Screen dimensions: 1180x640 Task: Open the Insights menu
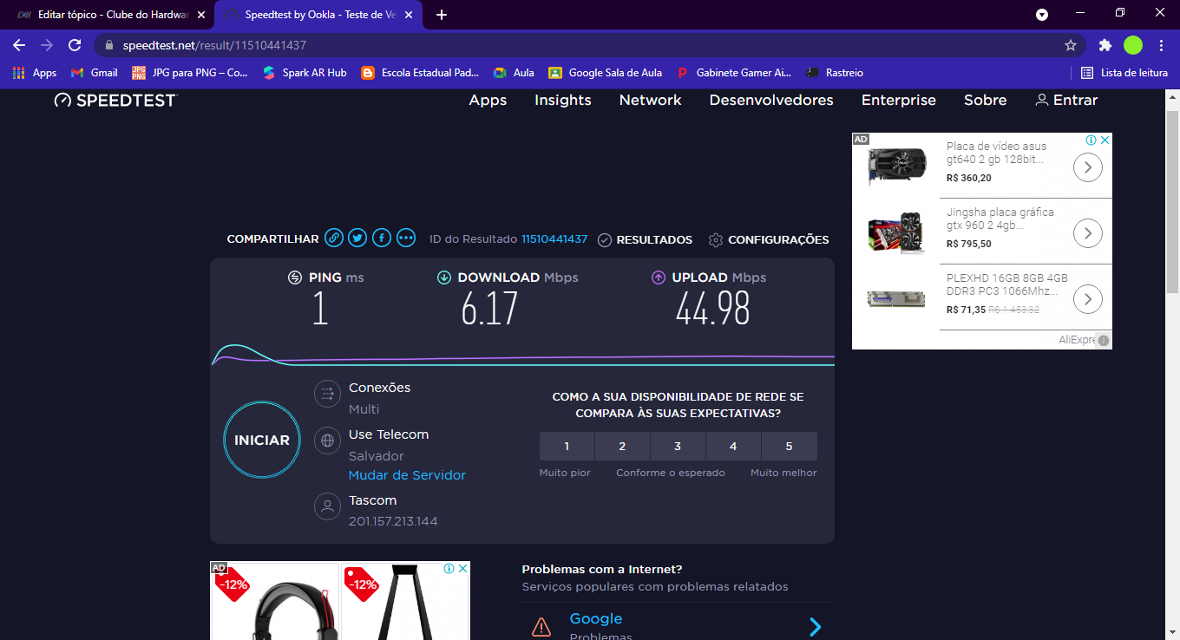click(563, 101)
